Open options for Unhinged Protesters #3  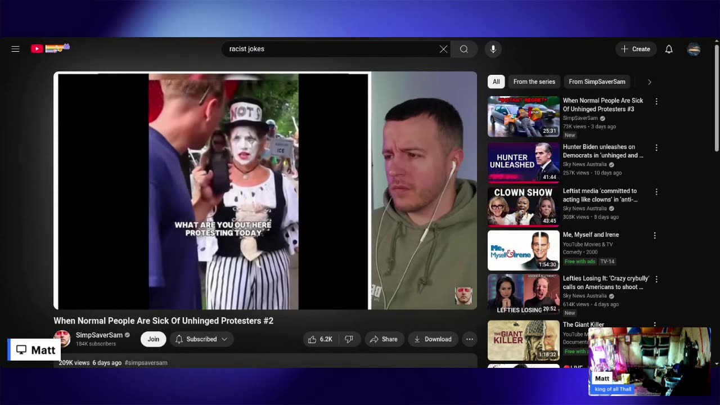pos(656,101)
